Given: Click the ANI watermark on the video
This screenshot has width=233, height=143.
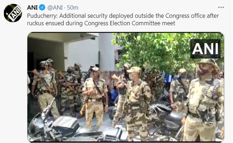Looking at the screenshot, I should (205, 49).
